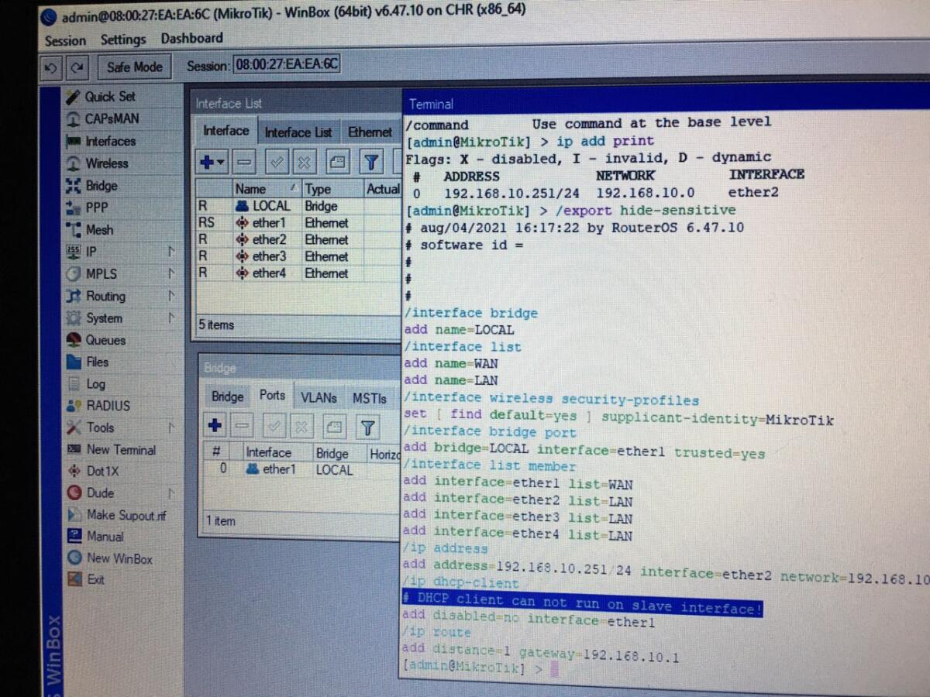Image resolution: width=930 pixels, height=697 pixels.
Task: Open the Settings menu
Action: [x=123, y=39]
